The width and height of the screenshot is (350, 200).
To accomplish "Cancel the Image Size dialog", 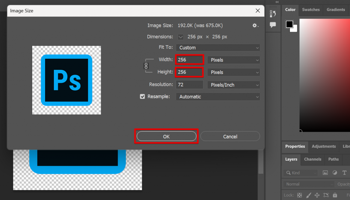I will tap(230, 136).
